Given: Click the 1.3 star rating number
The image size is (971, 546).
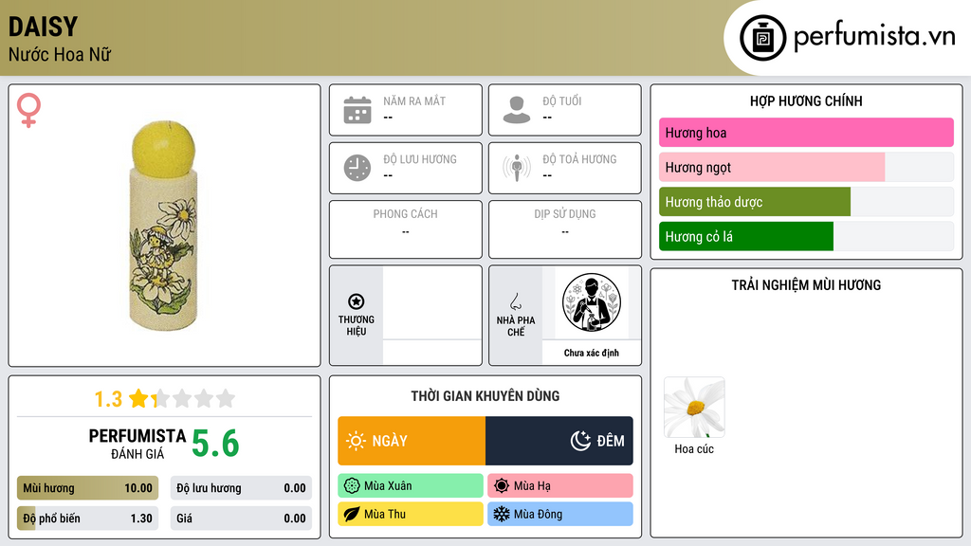Looking at the screenshot, I should pyautogui.click(x=108, y=399).
